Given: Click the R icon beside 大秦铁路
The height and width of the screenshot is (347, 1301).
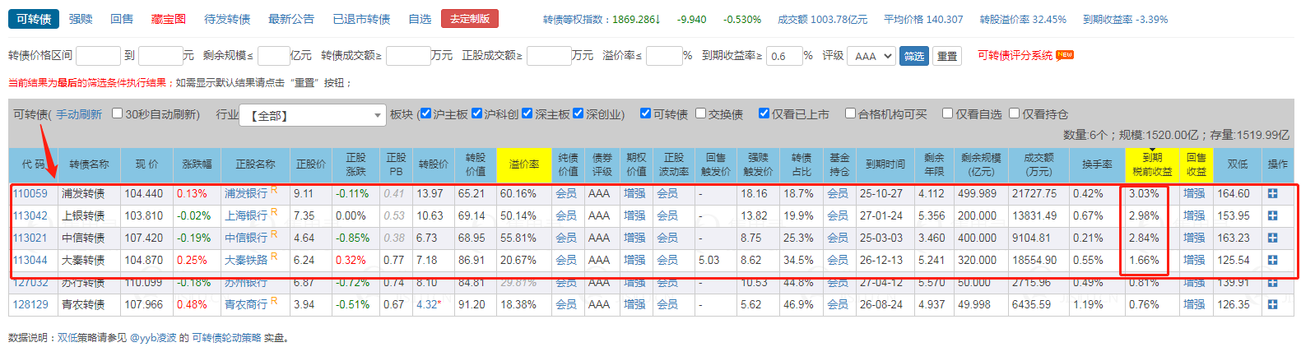Looking at the screenshot, I should [274, 257].
